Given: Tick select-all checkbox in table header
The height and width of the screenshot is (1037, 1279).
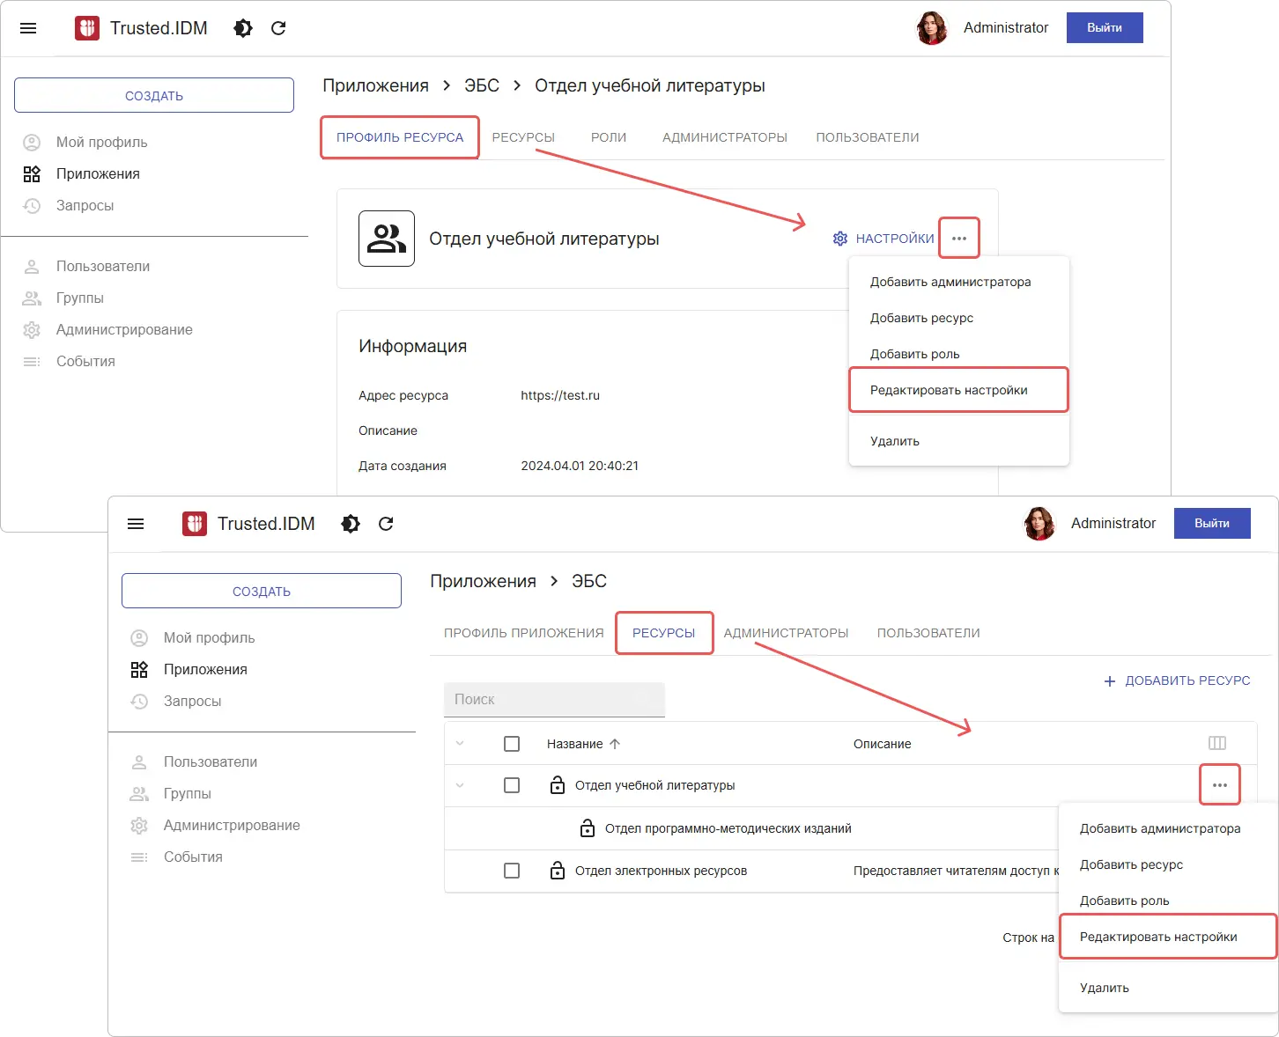Looking at the screenshot, I should [512, 744].
